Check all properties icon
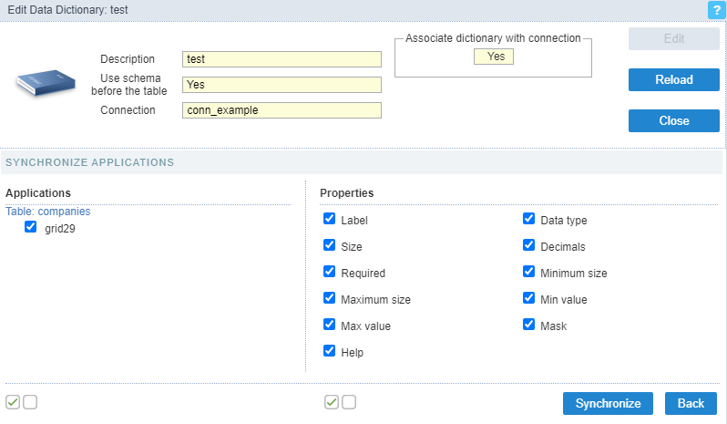This screenshot has height=424, width=727. pos(332,402)
